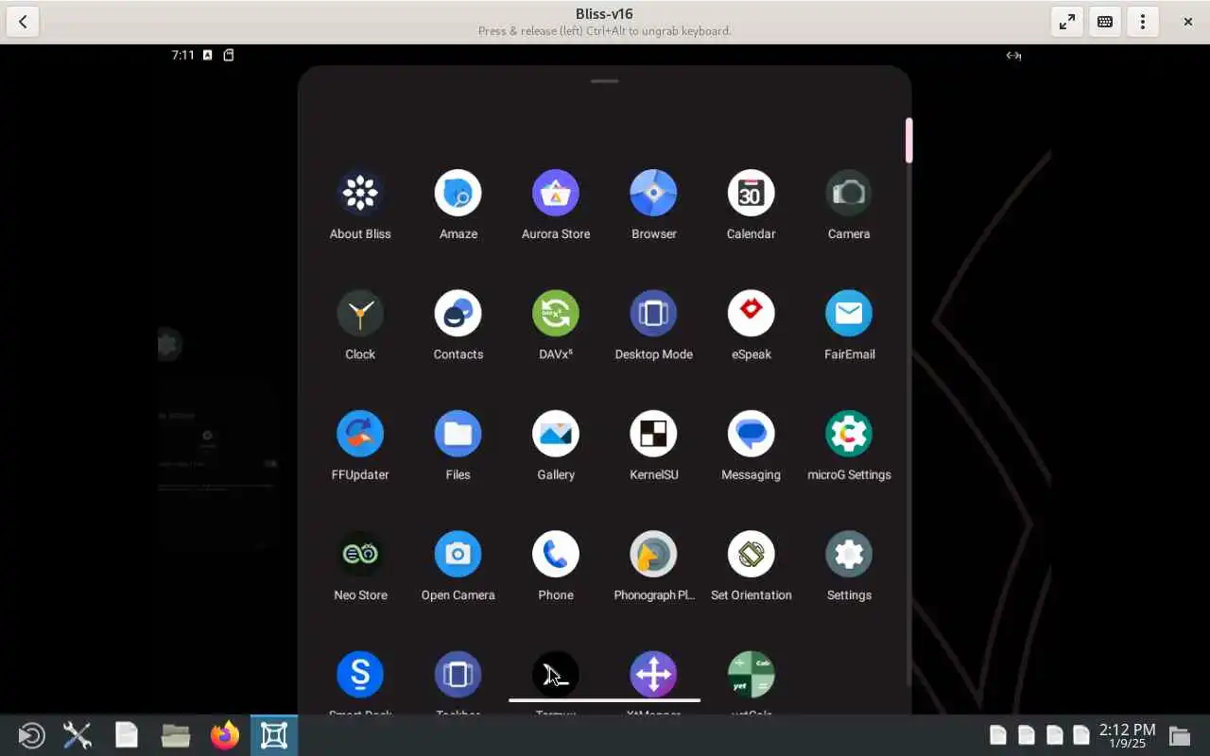Launch Desktop Mode

click(x=653, y=314)
